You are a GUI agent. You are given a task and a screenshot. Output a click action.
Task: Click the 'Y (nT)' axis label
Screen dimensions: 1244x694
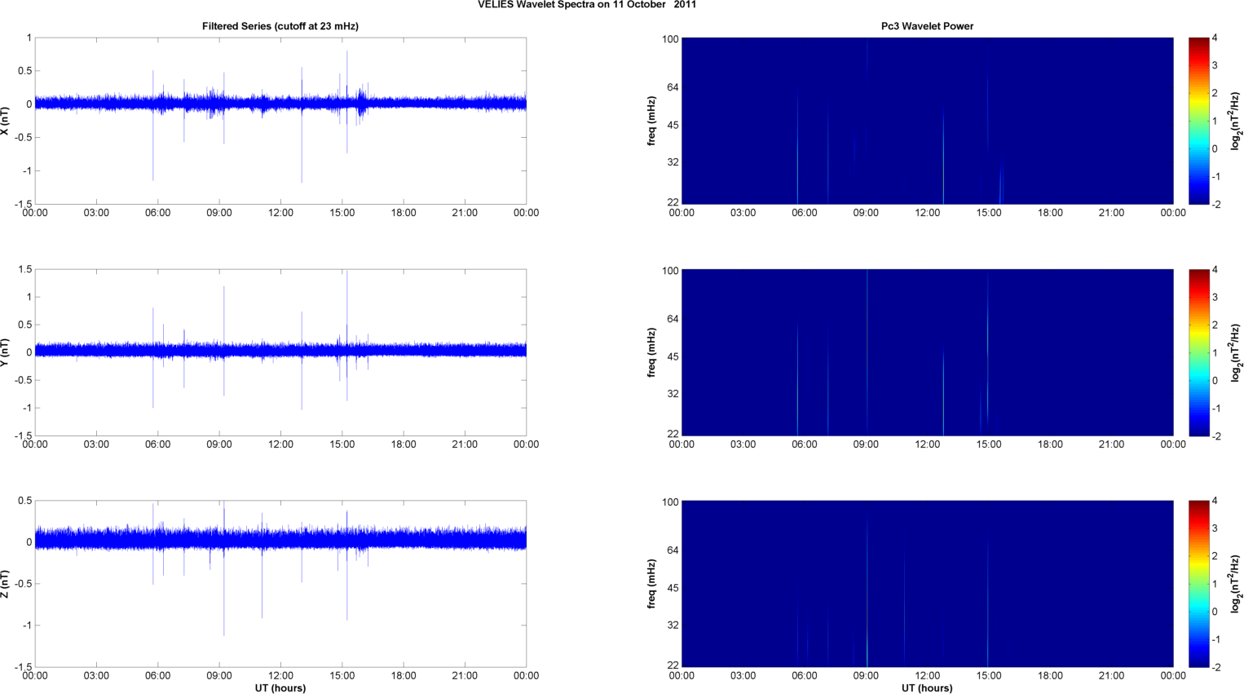coord(5,351)
